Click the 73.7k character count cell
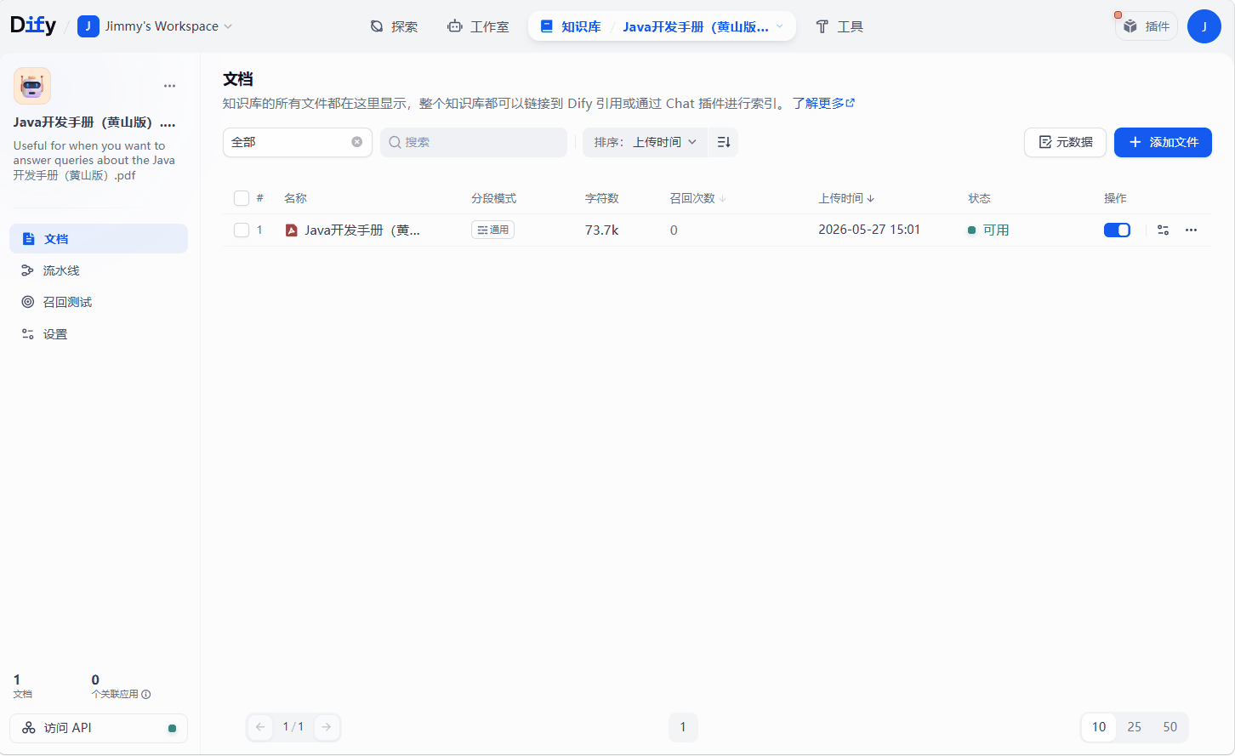This screenshot has height=756, width=1235. tap(602, 230)
